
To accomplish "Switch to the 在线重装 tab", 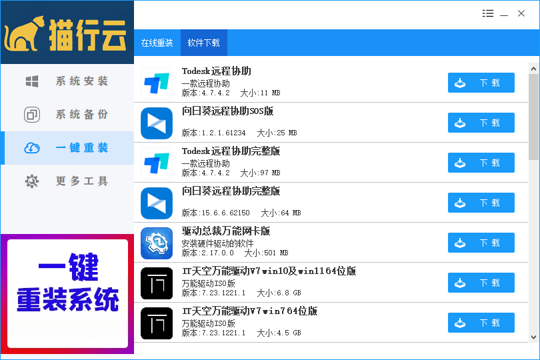I will 157,43.
